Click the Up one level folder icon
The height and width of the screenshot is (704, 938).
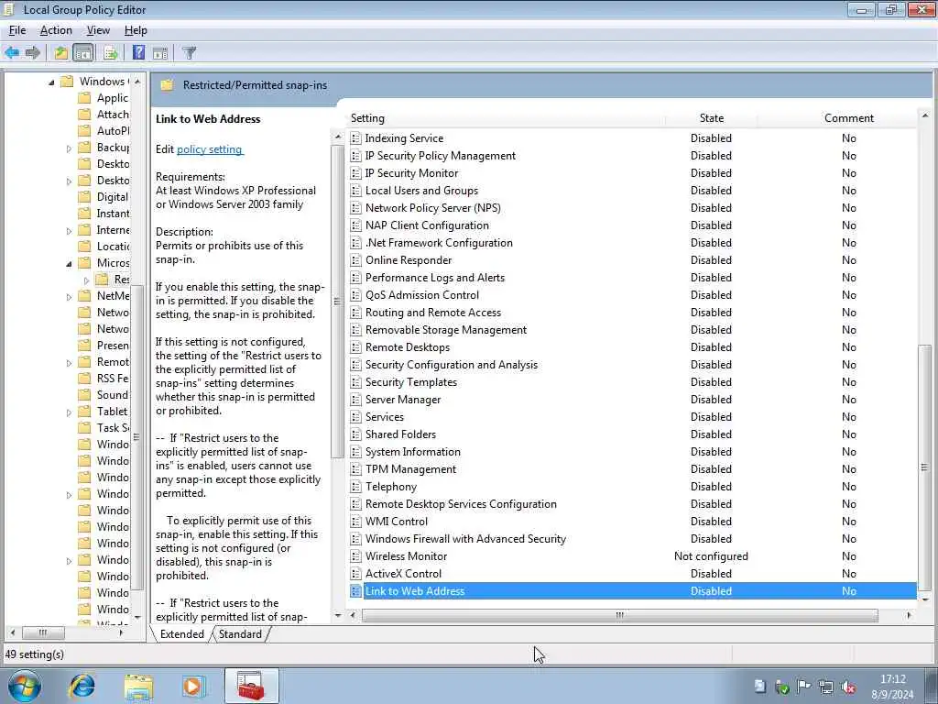[x=61, y=52]
